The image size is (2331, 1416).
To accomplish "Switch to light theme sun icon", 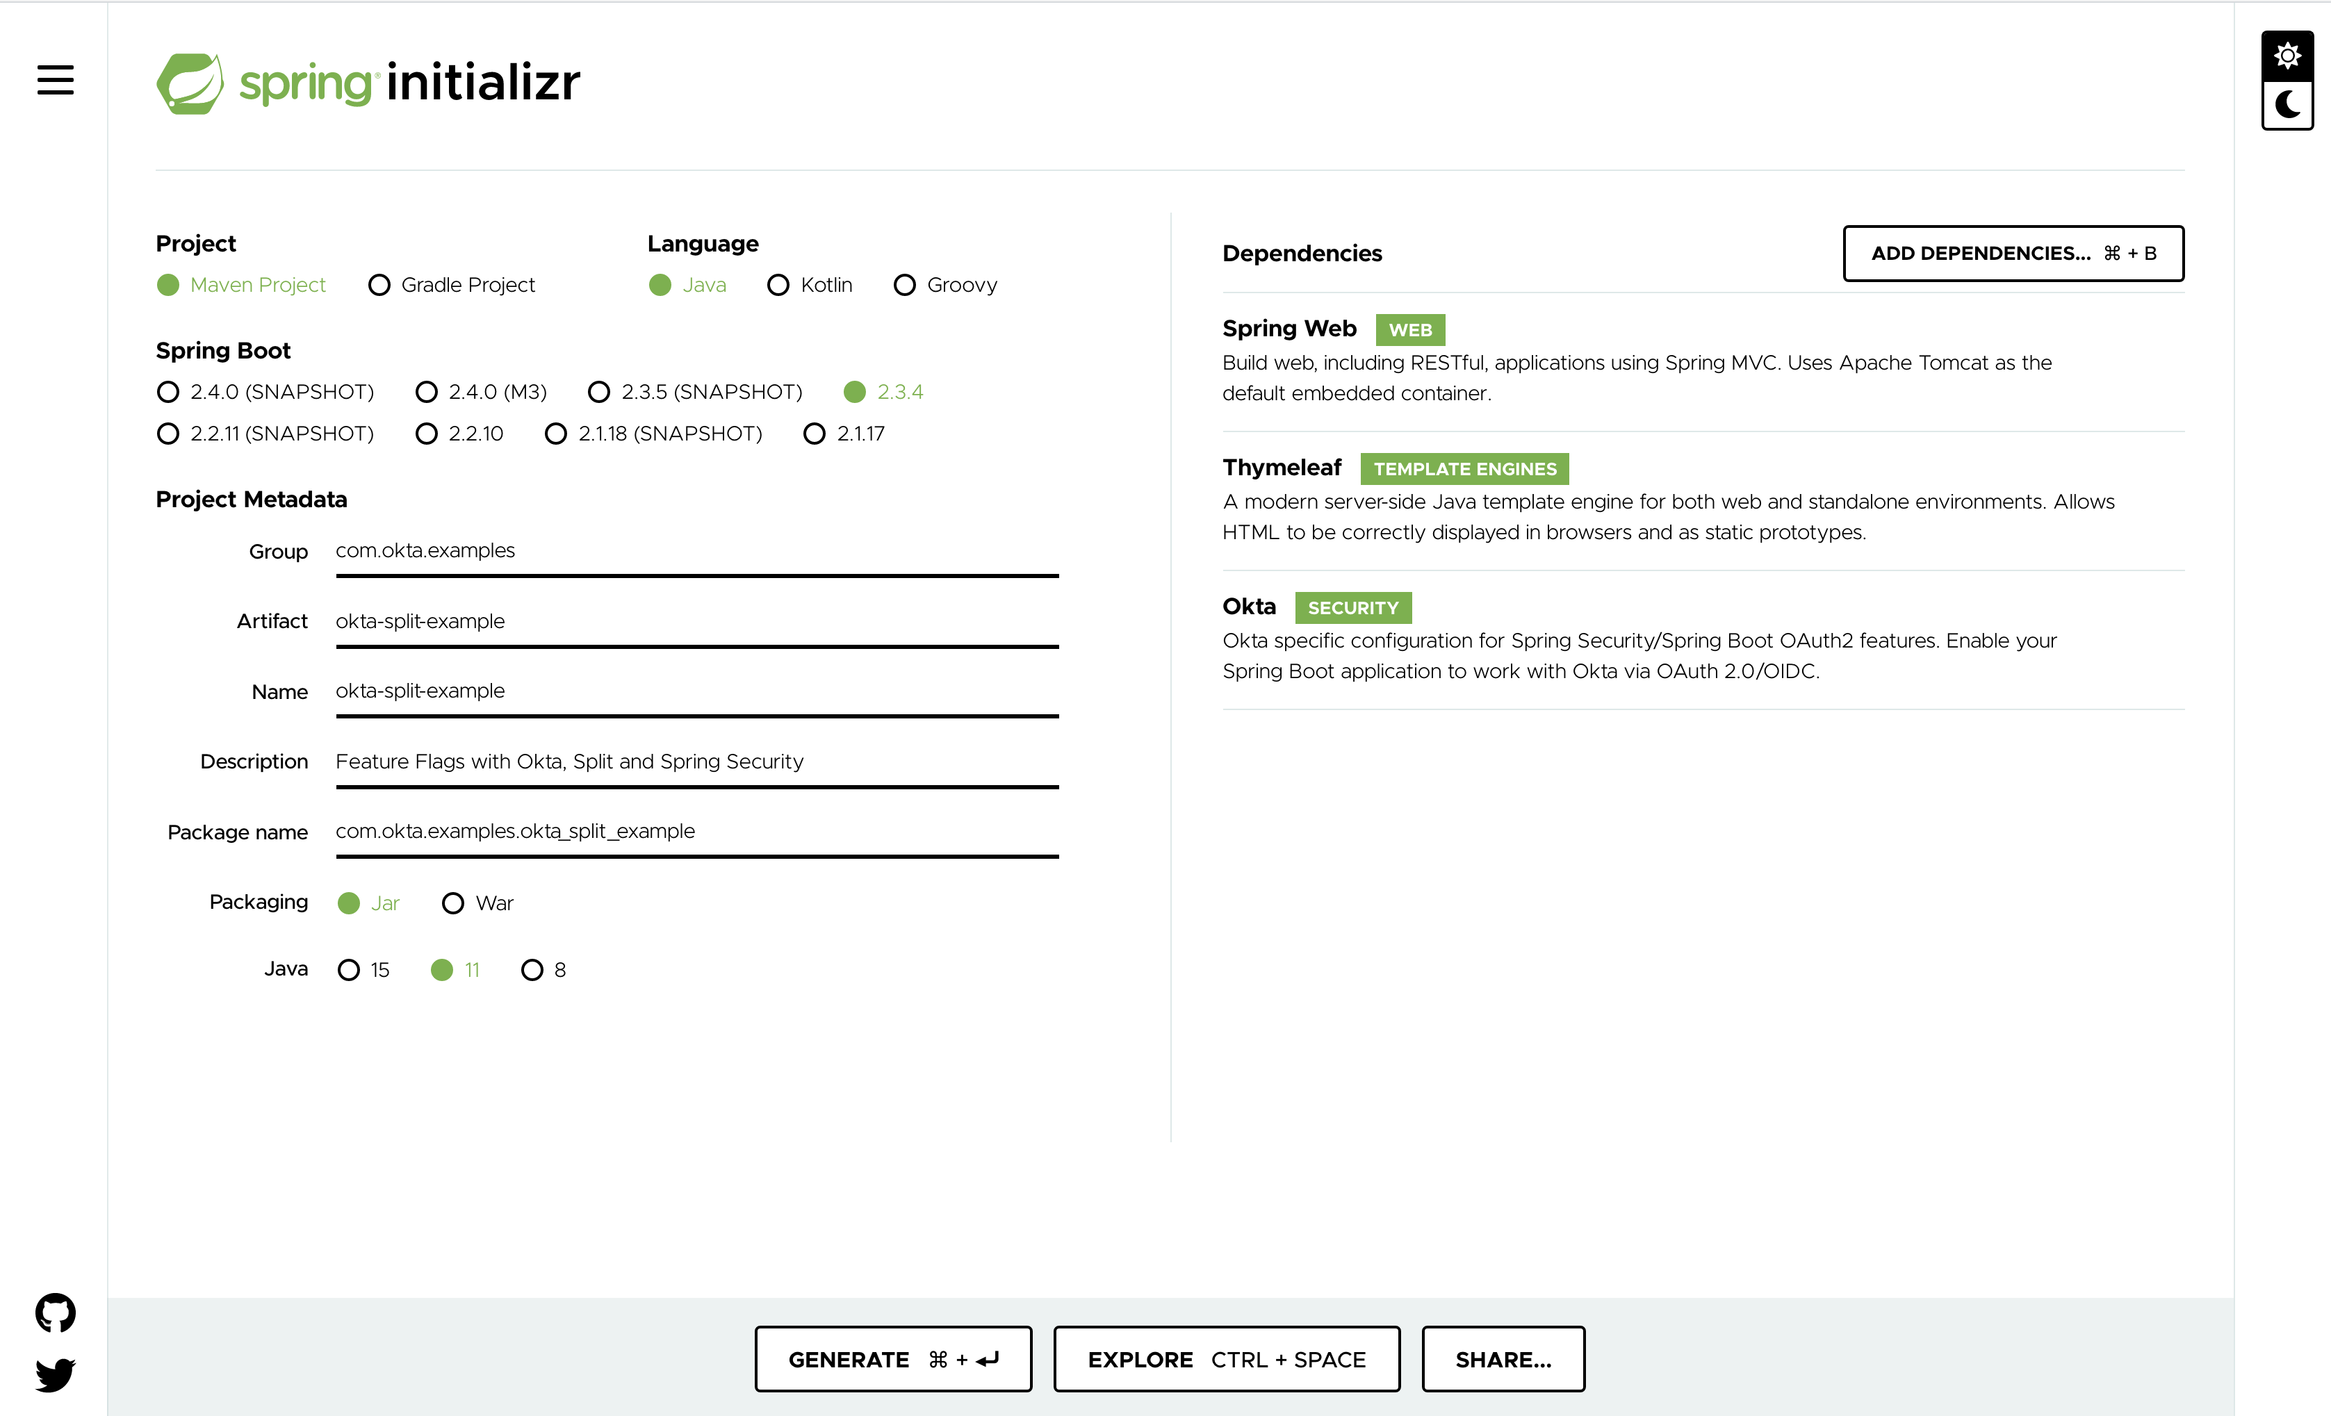I will pyautogui.click(x=2287, y=56).
